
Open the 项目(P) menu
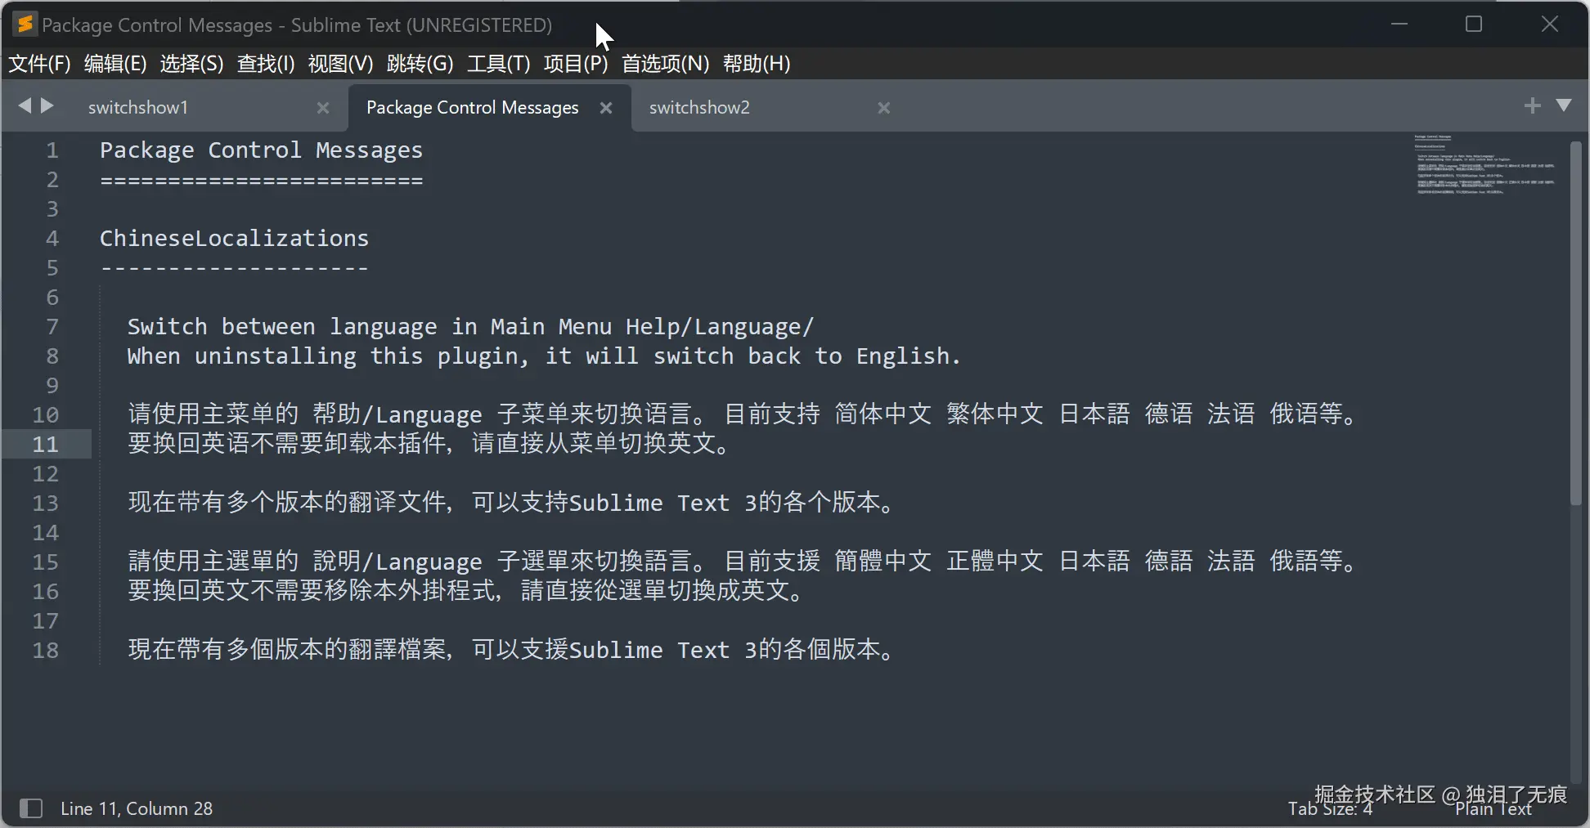pyautogui.click(x=576, y=64)
